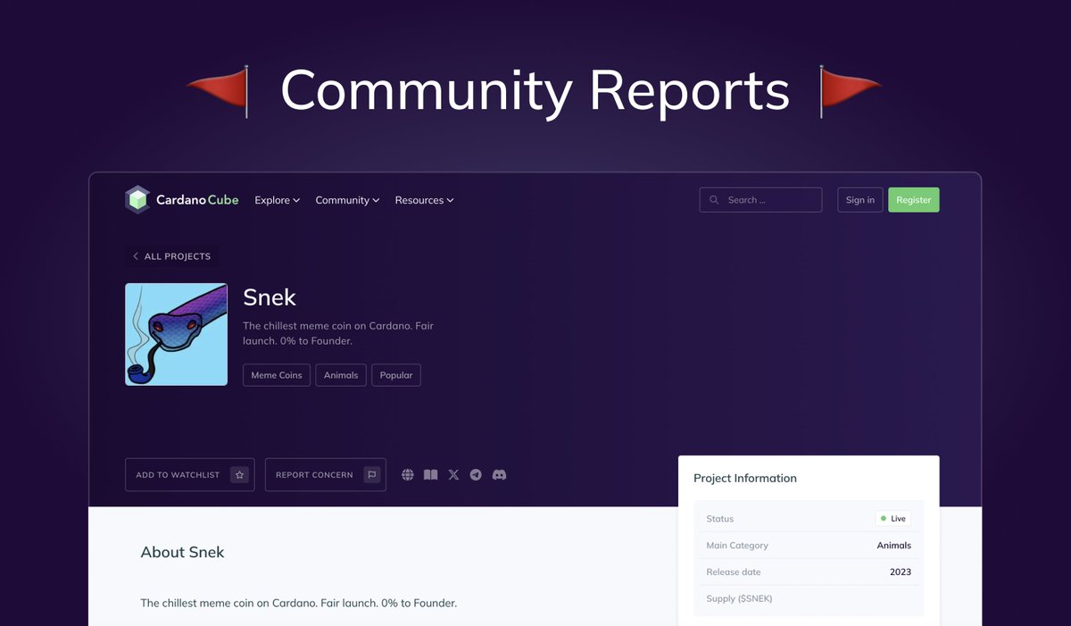Select the Meme Coins tag
This screenshot has width=1071, height=626.
pyautogui.click(x=277, y=375)
